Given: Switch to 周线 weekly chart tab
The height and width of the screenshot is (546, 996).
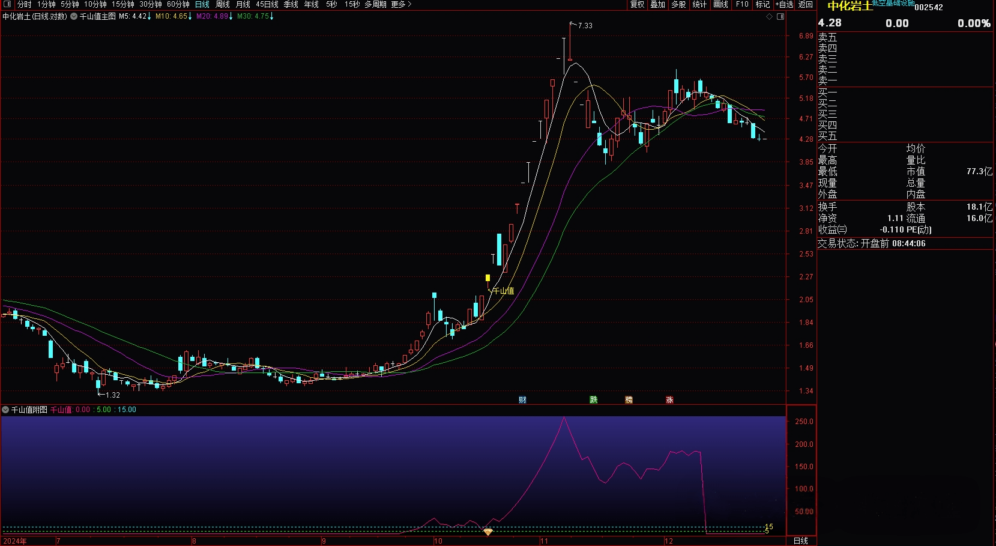Looking at the screenshot, I should pyautogui.click(x=223, y=4).
